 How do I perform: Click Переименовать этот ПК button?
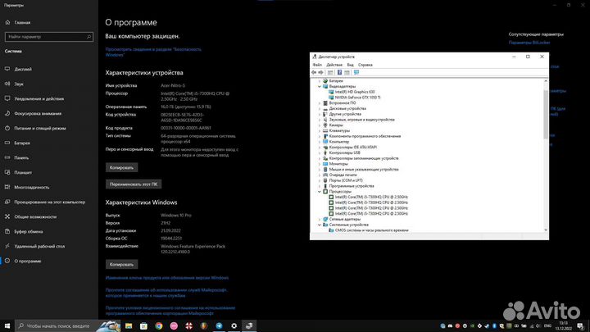[x=134, y=184]
